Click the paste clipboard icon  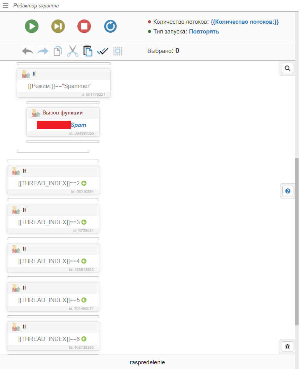pyautogui.click(x=87, y=51)
